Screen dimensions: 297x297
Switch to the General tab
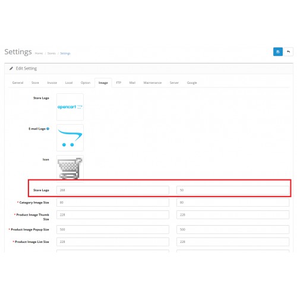coord(18,83)
